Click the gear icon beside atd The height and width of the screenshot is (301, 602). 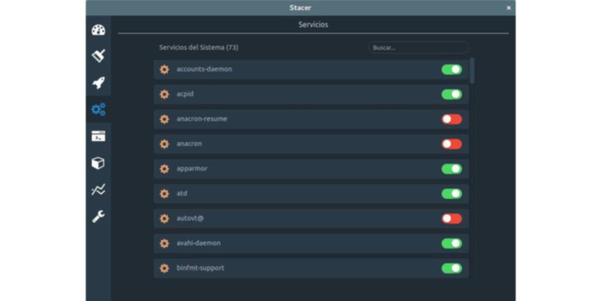(164, 194)
